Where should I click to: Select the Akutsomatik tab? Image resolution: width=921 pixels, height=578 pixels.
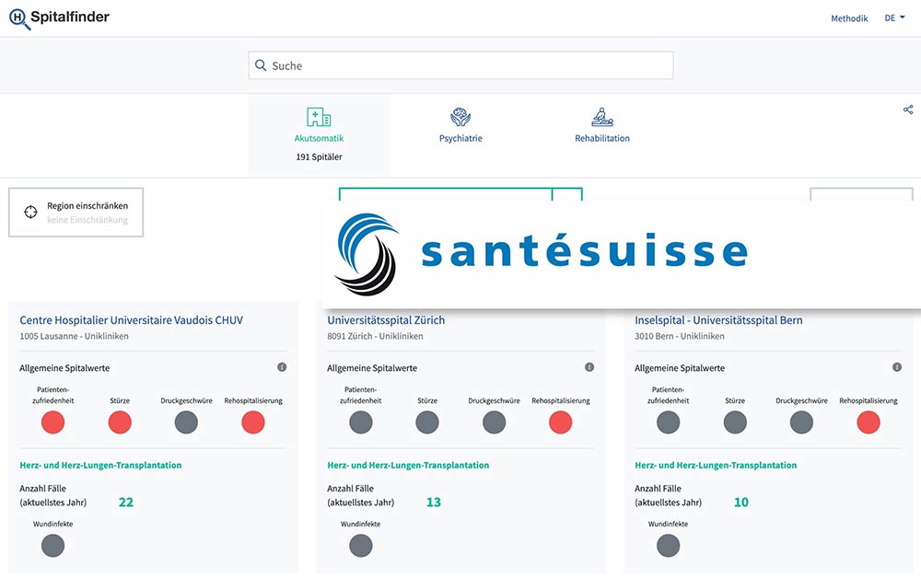pyautogui.click(x=319, y=135)
